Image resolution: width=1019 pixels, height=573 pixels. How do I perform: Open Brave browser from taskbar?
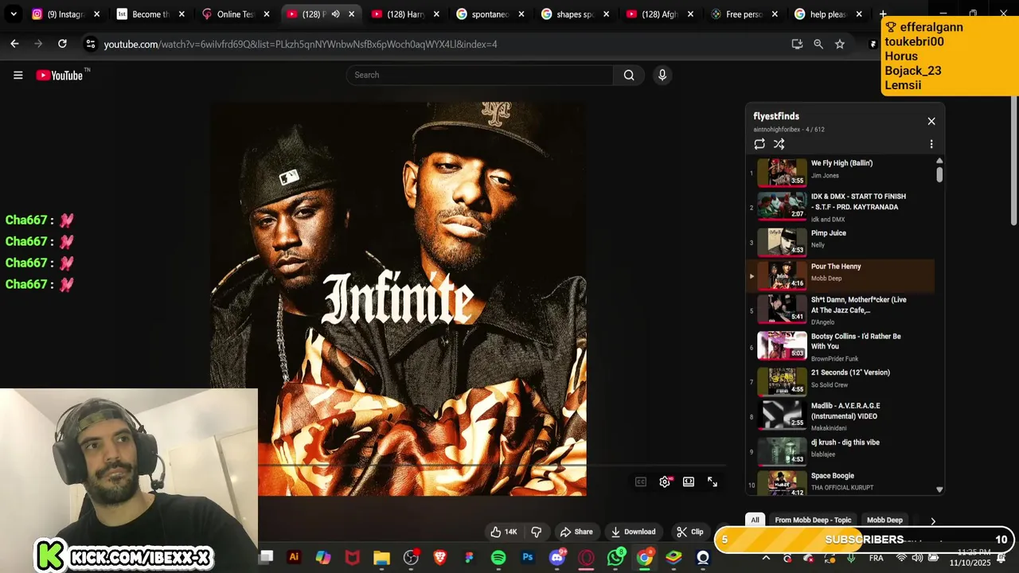439,558
